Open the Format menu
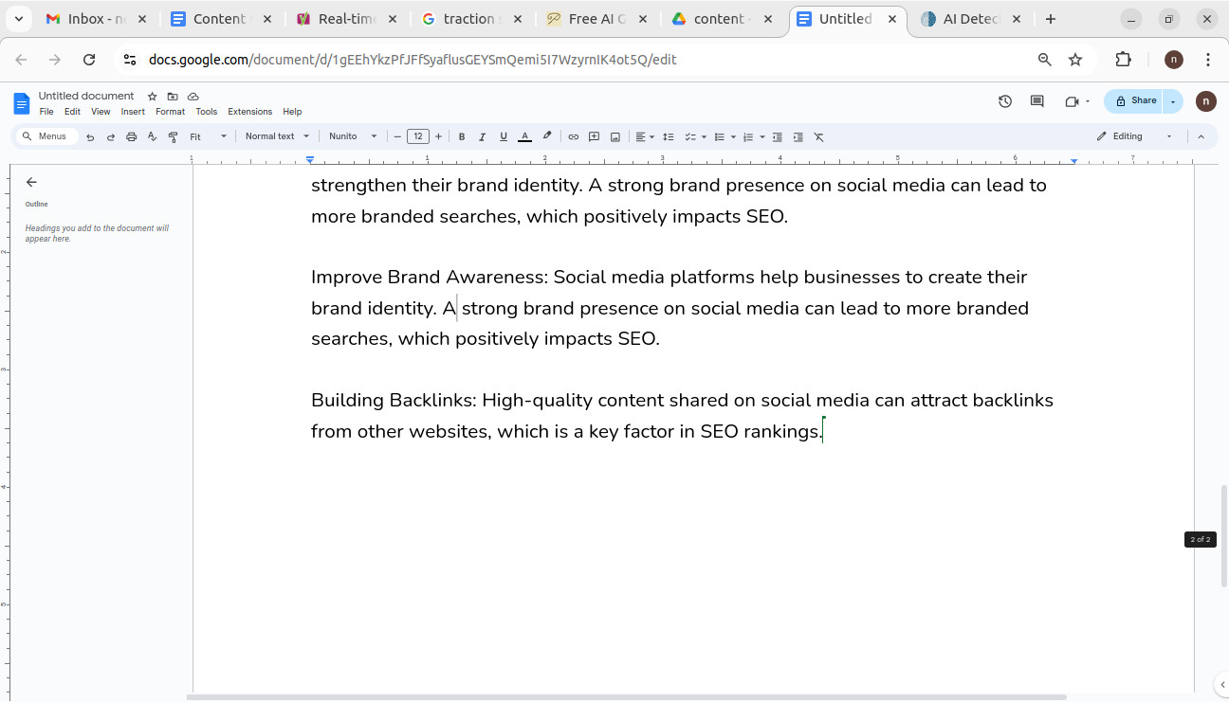 point(171,112)
